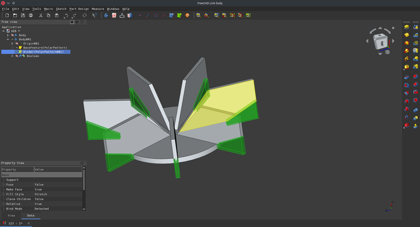This screenshot has height=227, width=420.
Task: Rotate view left with navigation cube arrow
Action: tap(367, 41)
